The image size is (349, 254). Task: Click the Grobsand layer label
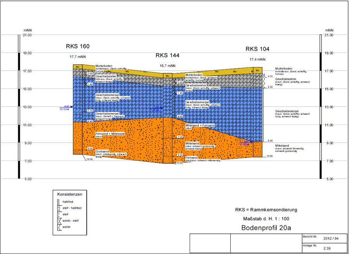(102, 151)
